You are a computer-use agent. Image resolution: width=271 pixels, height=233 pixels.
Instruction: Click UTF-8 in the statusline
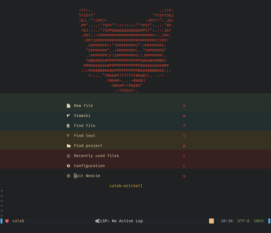coord(243,221)
